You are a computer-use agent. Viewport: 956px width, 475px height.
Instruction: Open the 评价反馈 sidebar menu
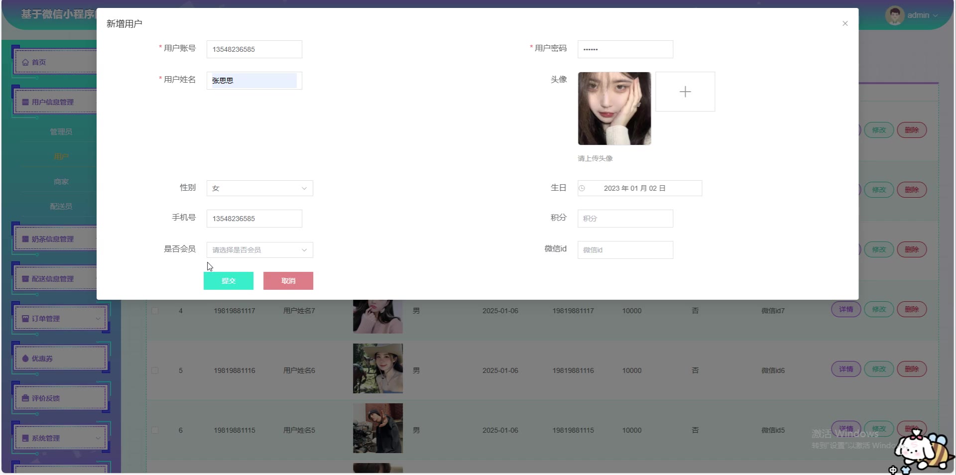pos(61,398)
